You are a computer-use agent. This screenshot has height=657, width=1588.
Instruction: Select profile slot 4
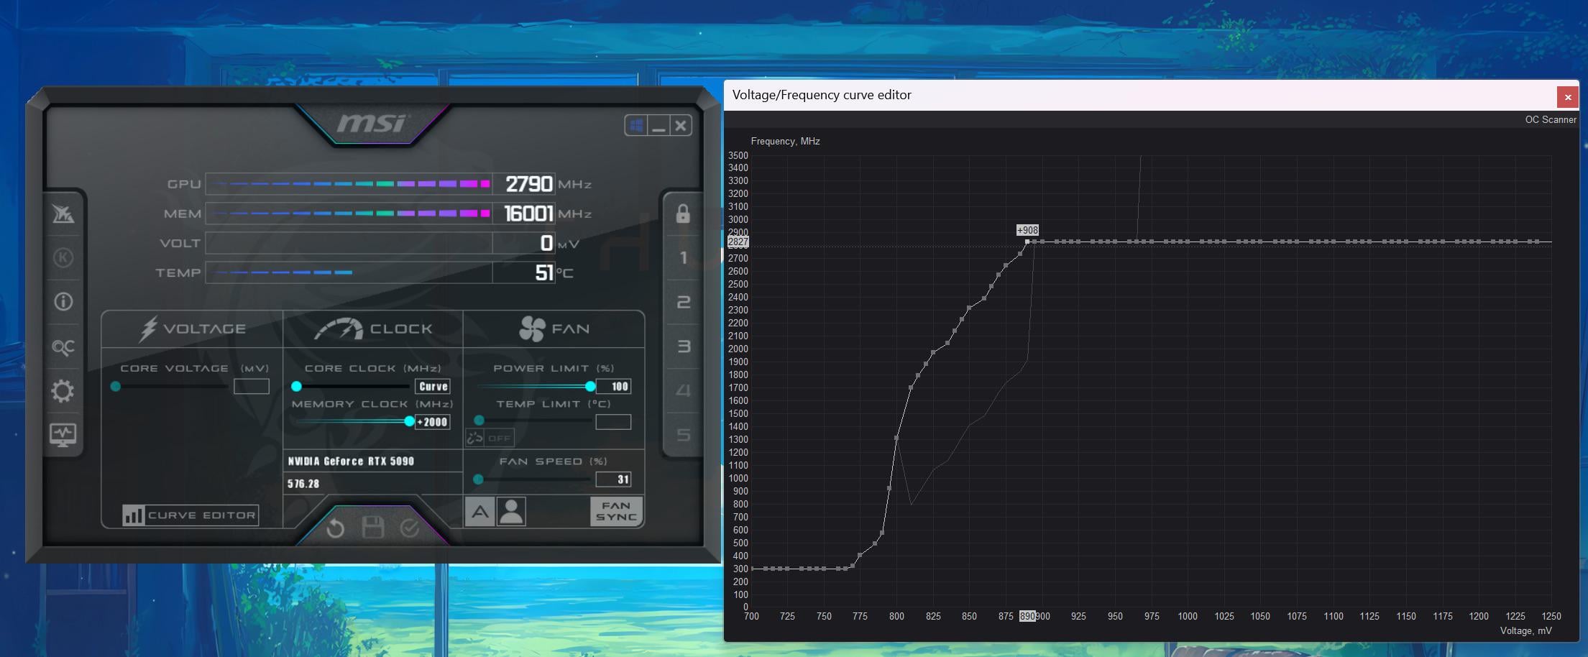[683, 390]
